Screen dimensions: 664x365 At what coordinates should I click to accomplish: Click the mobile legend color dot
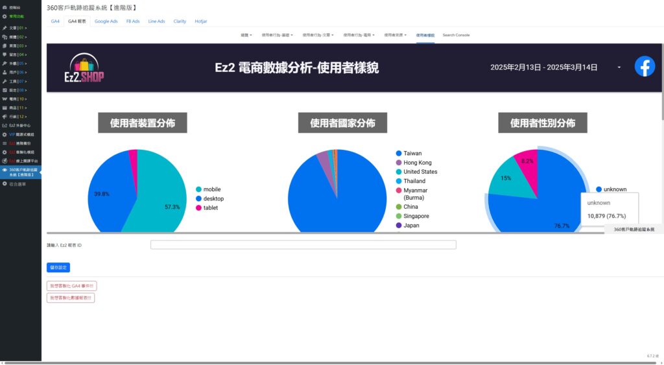(x=198, y=189)
